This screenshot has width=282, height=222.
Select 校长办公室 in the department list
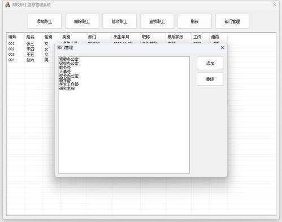69,76
